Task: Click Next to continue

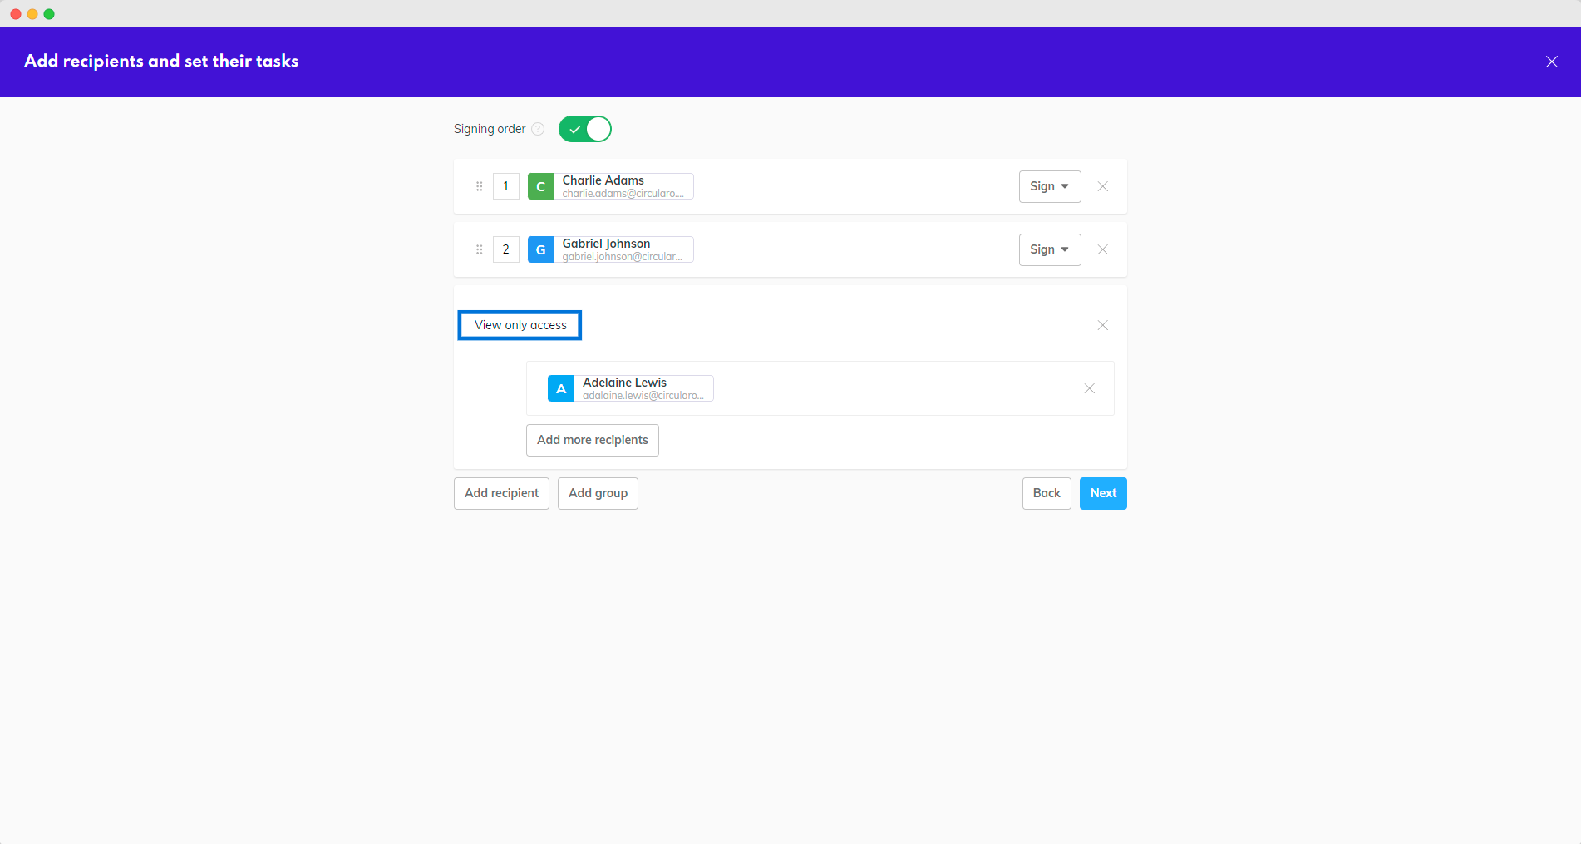Action: pos(1102,493)
